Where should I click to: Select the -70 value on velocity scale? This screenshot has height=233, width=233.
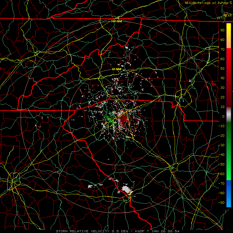click(221, 184)
